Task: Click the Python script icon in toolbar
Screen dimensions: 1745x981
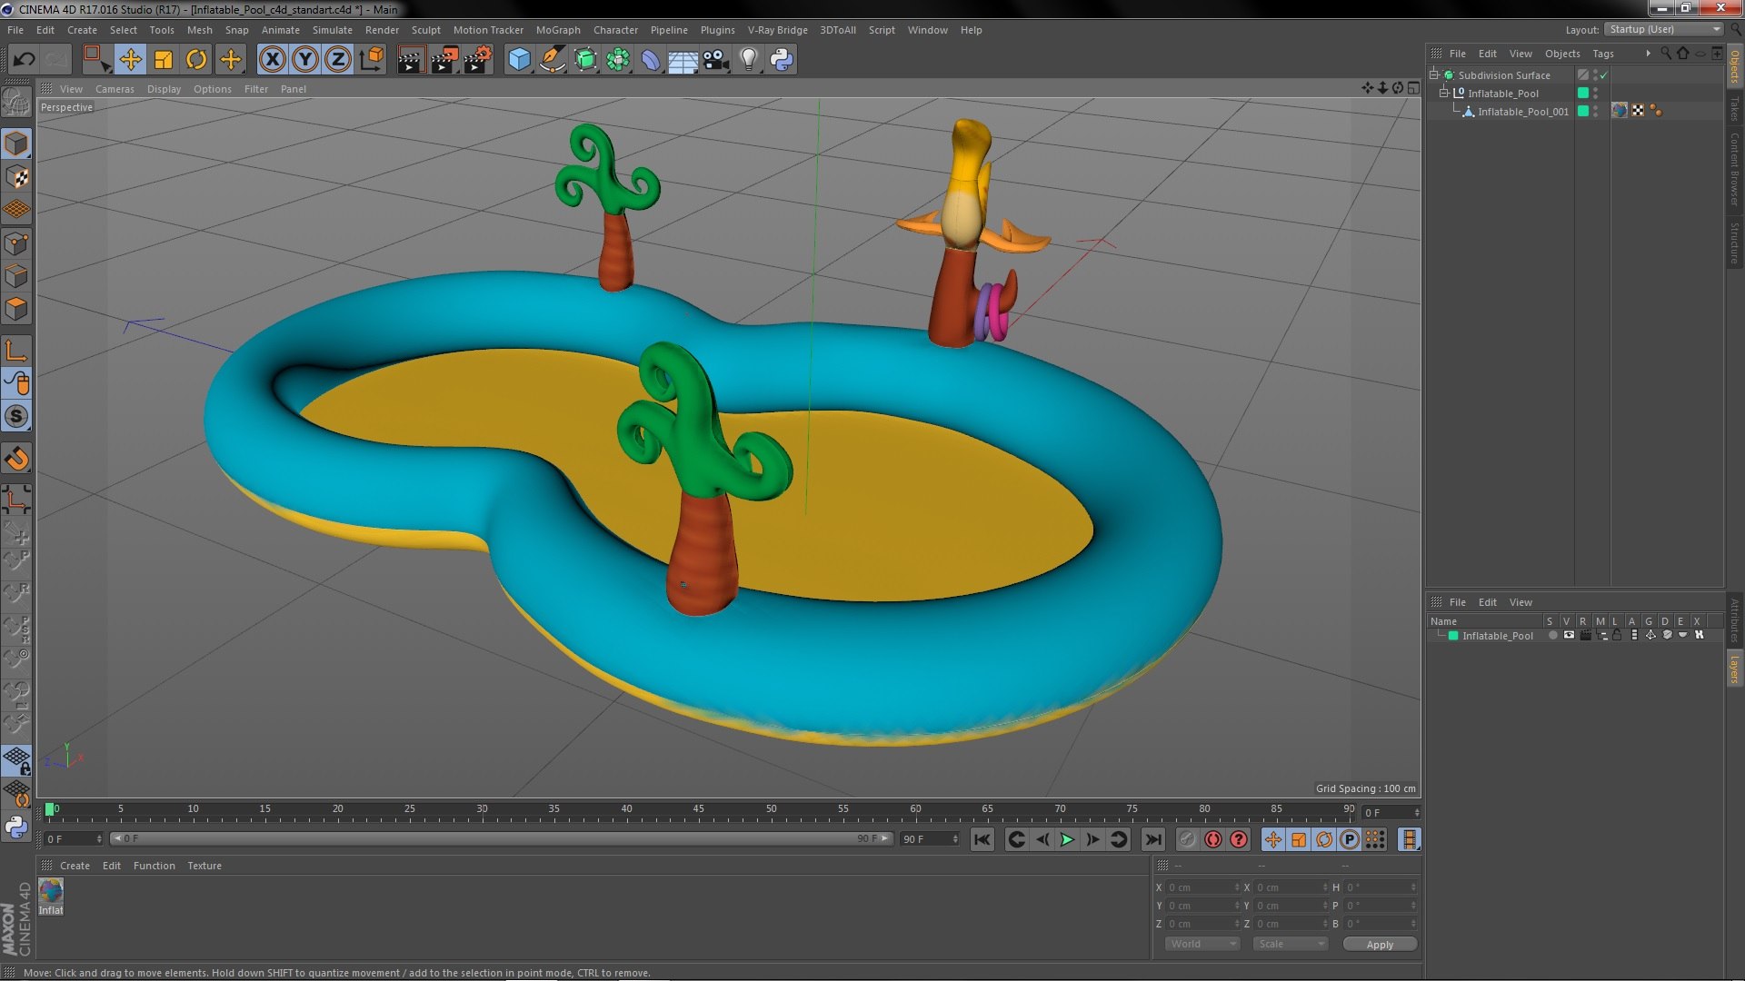Action: pos(782,60)
